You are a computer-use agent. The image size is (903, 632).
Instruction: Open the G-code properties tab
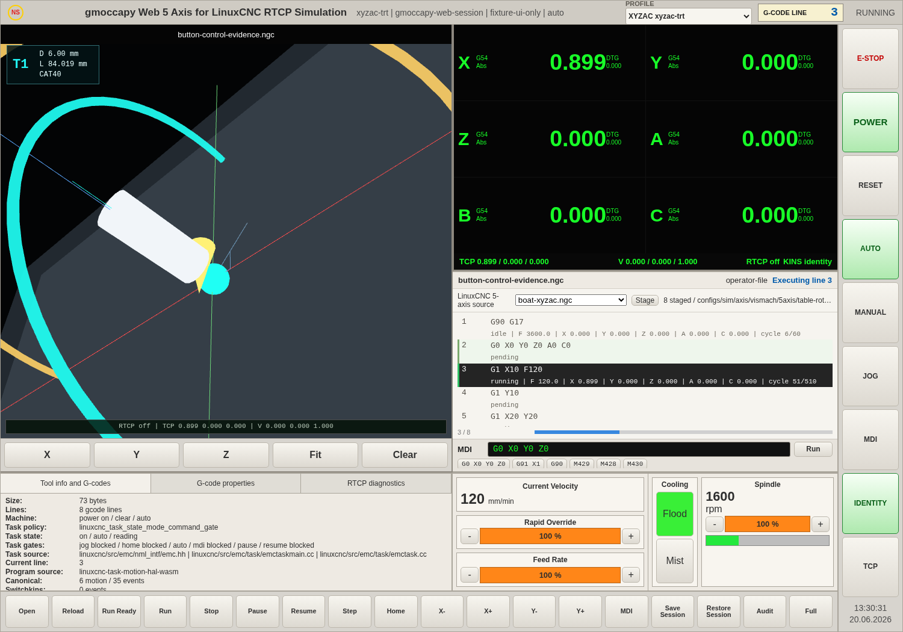click(x=226, y=483)
